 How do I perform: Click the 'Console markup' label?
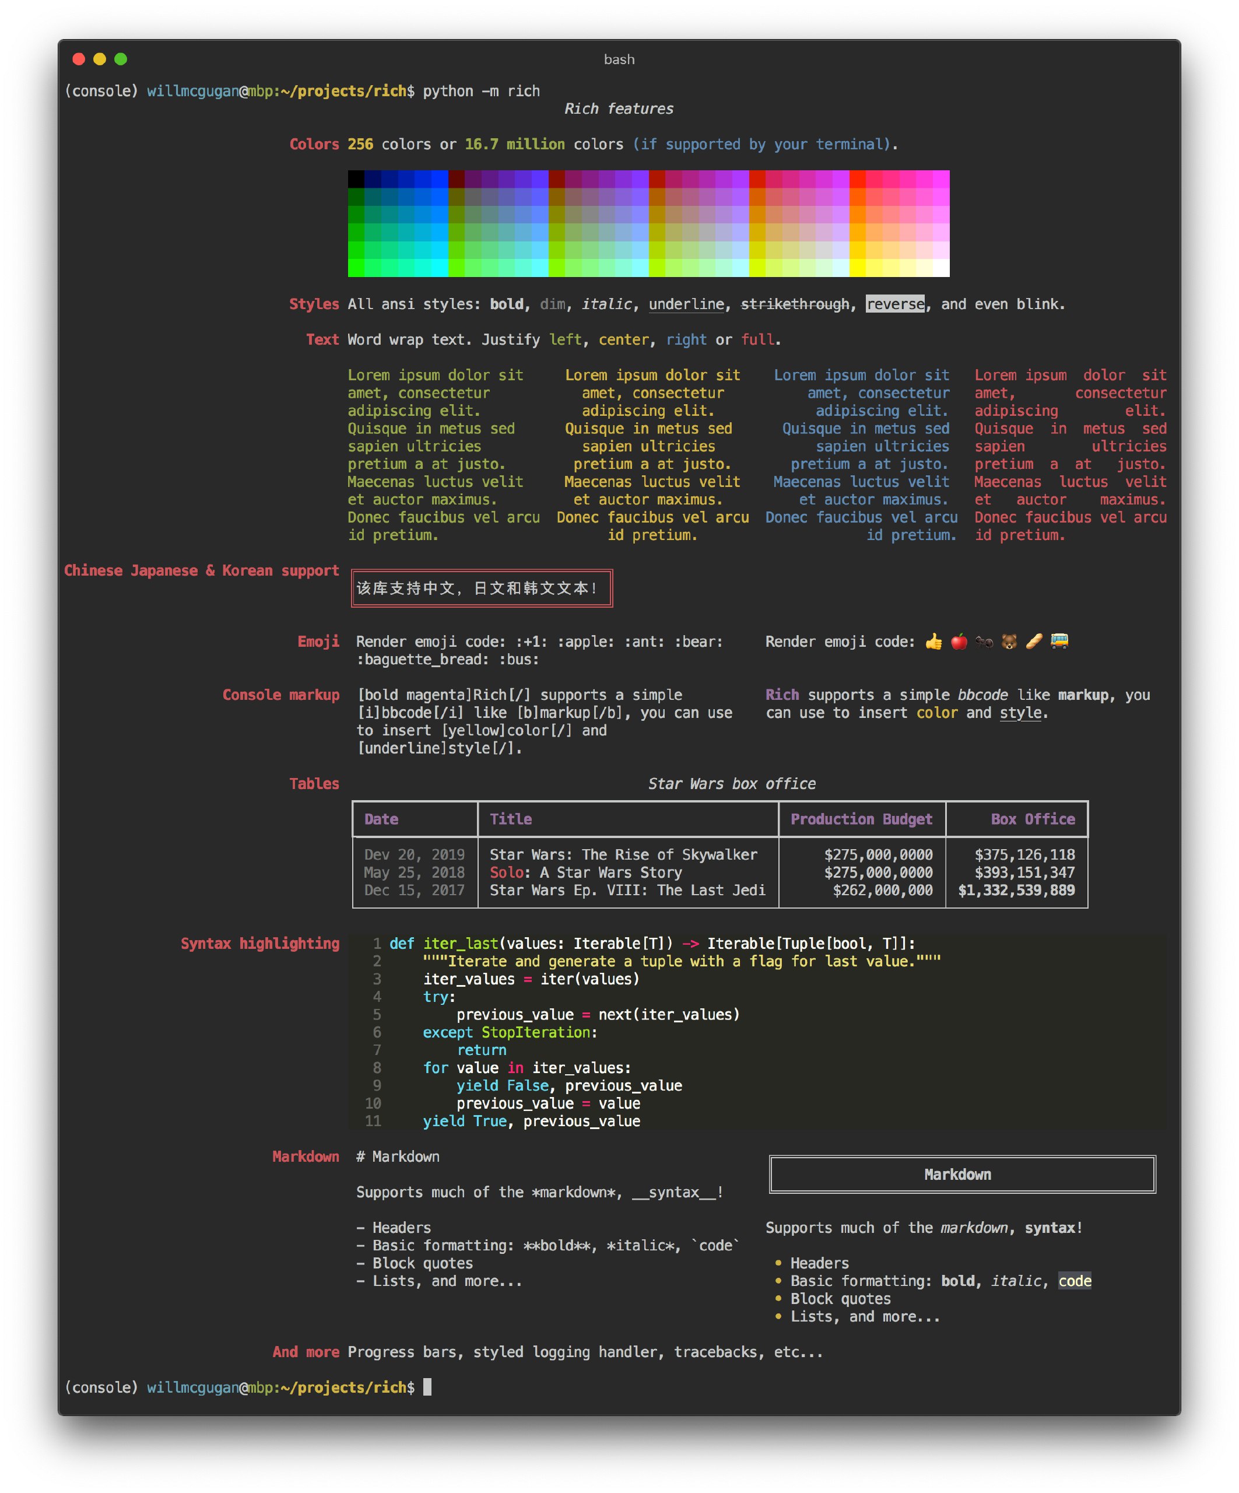(281, 695)
